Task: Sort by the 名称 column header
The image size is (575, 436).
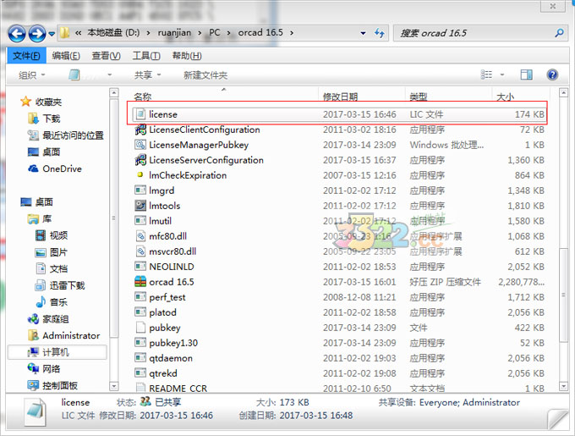Action: point(143,97)
